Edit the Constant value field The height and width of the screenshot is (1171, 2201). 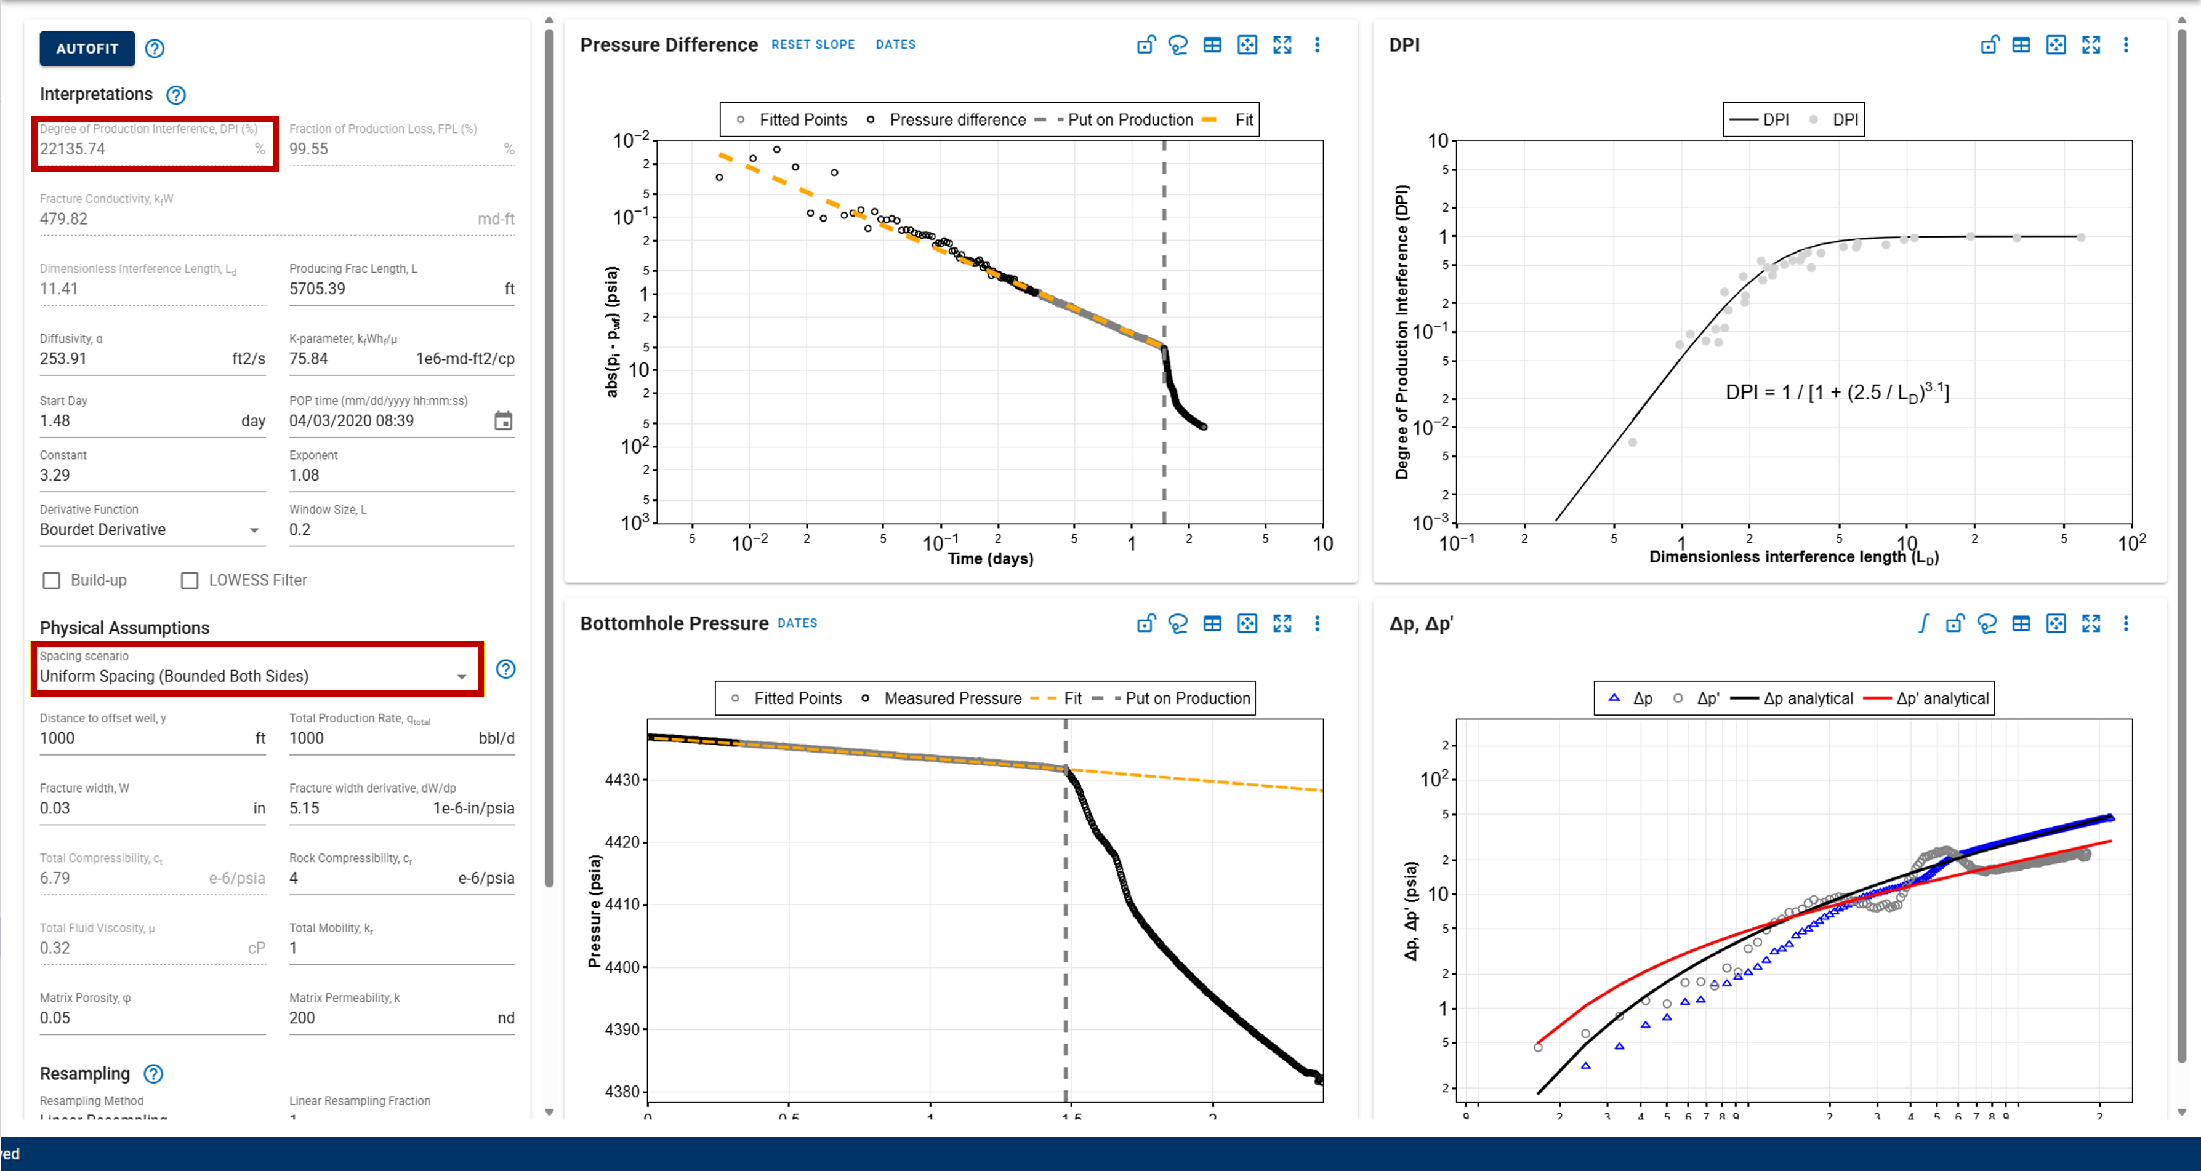pos(152,475)
